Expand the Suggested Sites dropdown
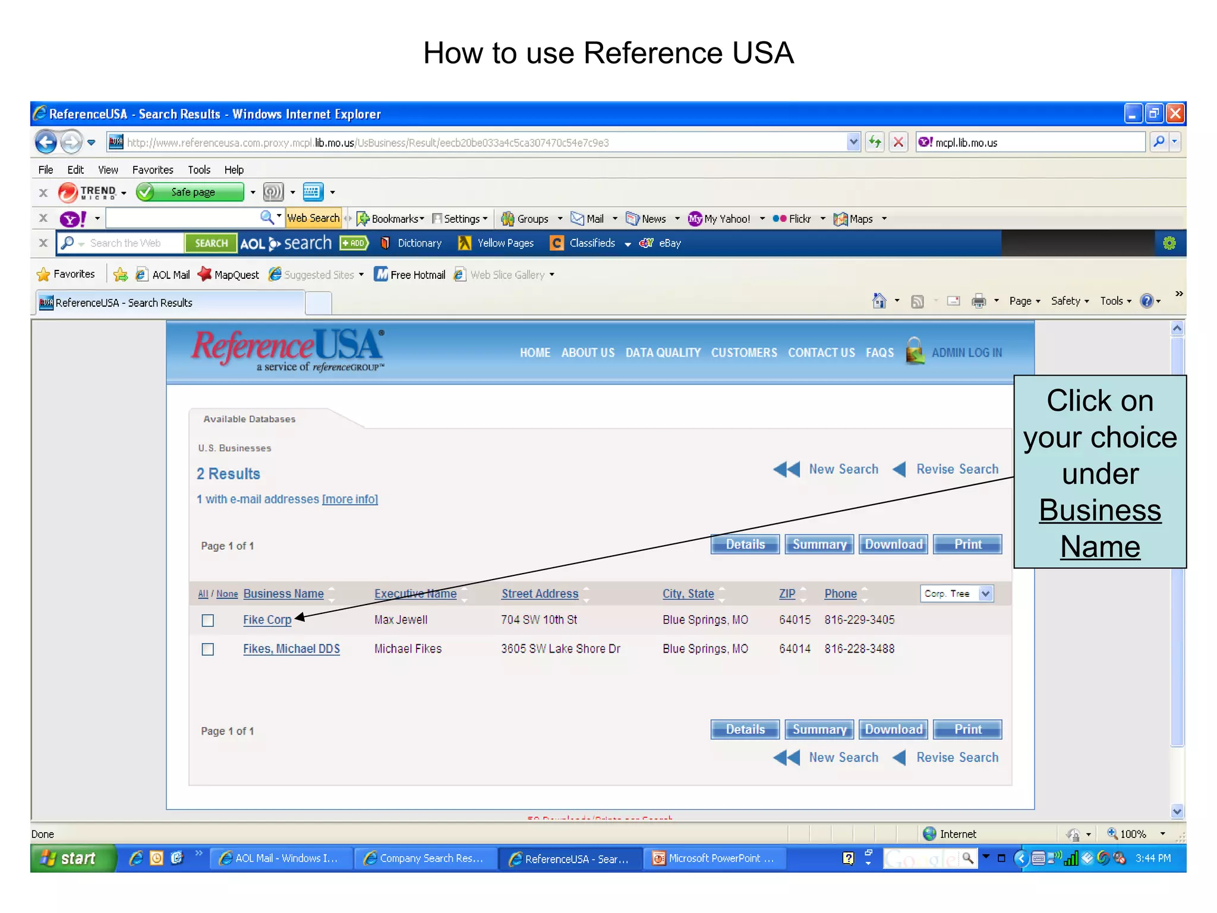 click(361, 275)
